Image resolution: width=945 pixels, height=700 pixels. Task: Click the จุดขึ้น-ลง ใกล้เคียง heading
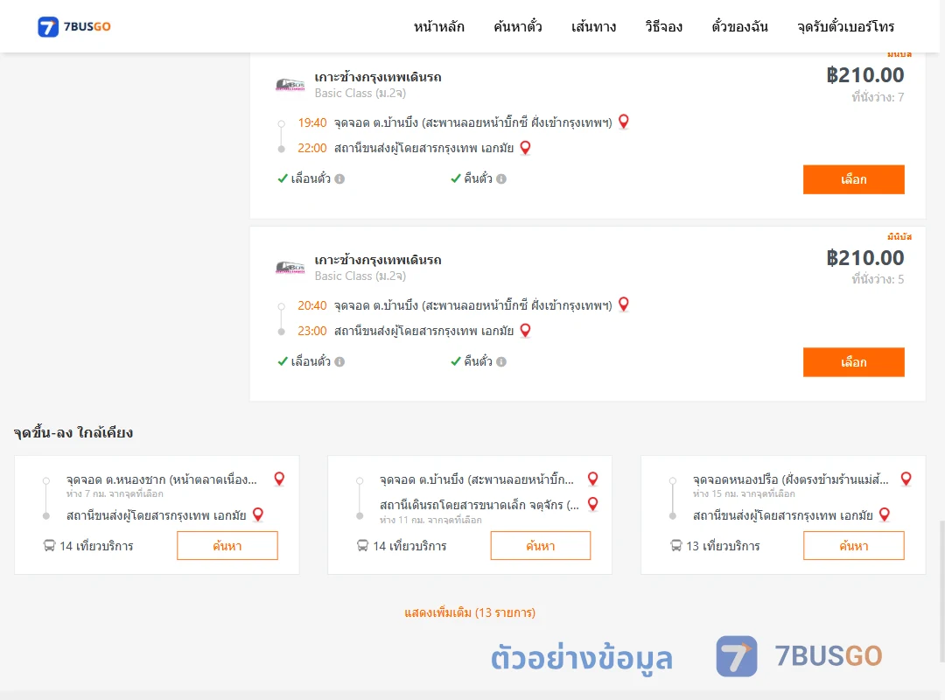pyautogui.click(x=73, y=432)
